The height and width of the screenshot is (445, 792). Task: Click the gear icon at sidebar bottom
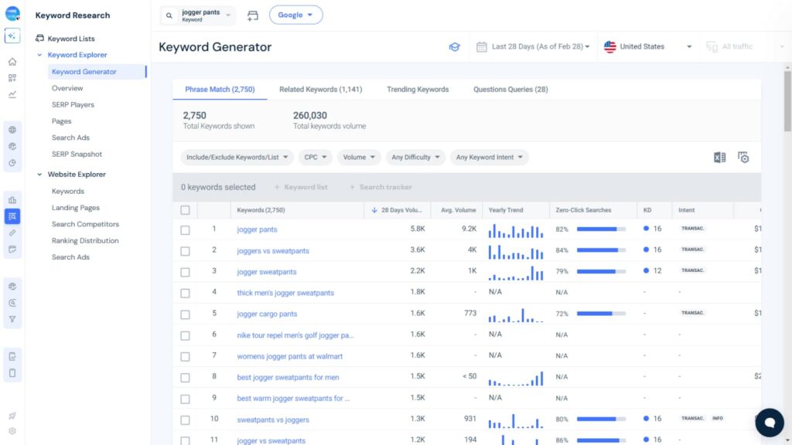pyautogui.click(x=11, y=431)
